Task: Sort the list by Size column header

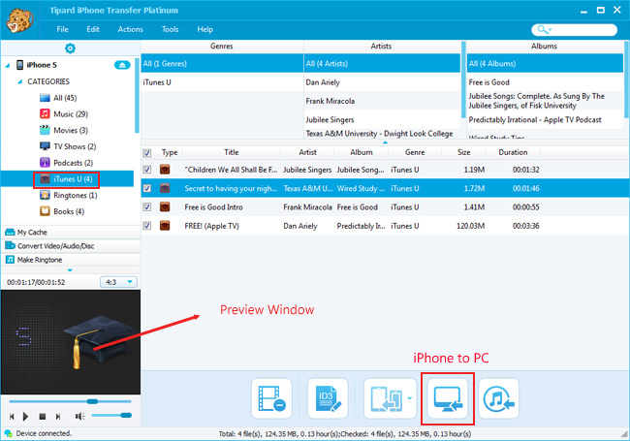Action: click(463, 152)
